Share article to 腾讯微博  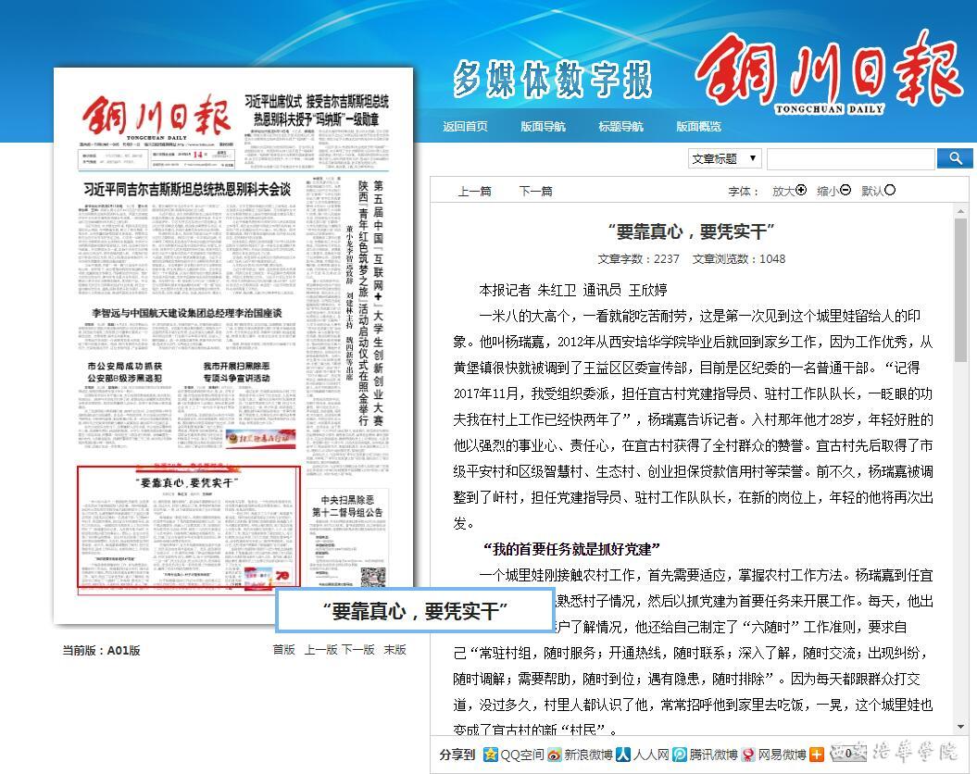point(705,755)
